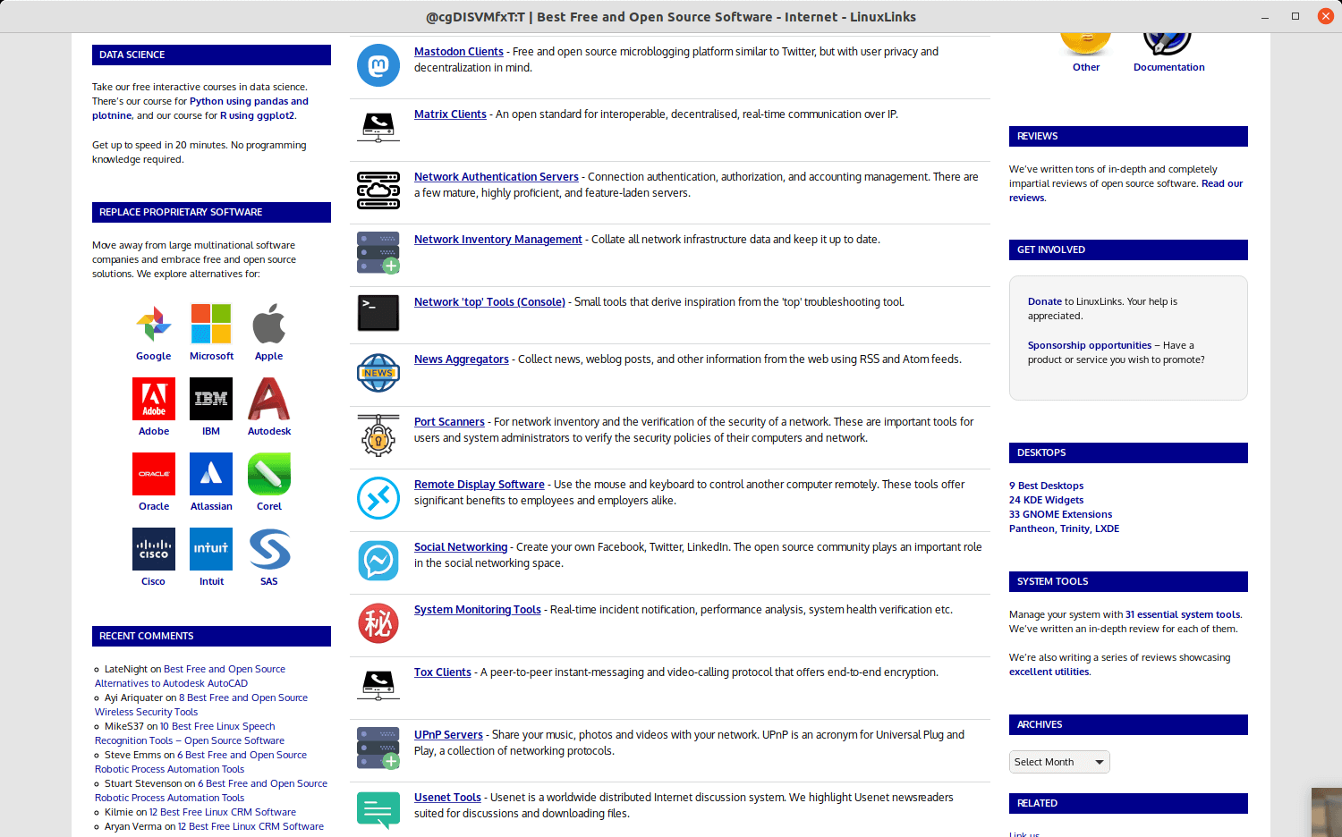This screenshot has height=837, width=1342.
Task: Open the Usenet Tools chat icon
Action: 378,810
